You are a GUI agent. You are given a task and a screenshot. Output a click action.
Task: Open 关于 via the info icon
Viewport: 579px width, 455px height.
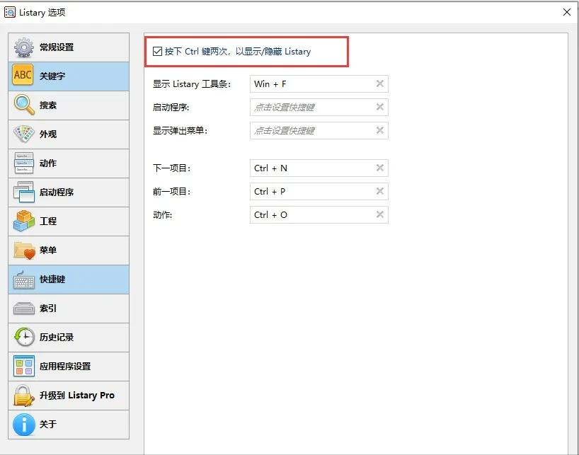[x=23, y=425]
